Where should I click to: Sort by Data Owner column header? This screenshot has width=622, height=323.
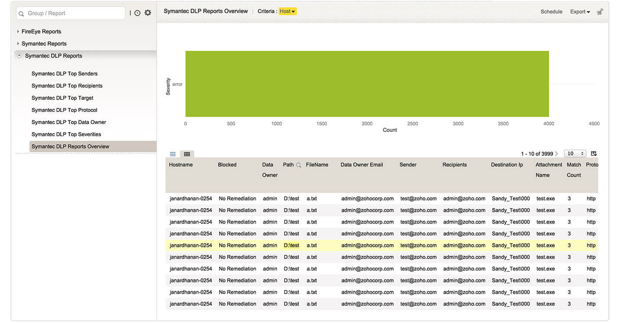coord(270,170)
